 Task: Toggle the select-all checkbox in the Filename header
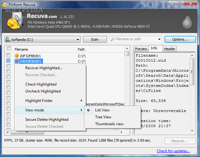[9, 48]
